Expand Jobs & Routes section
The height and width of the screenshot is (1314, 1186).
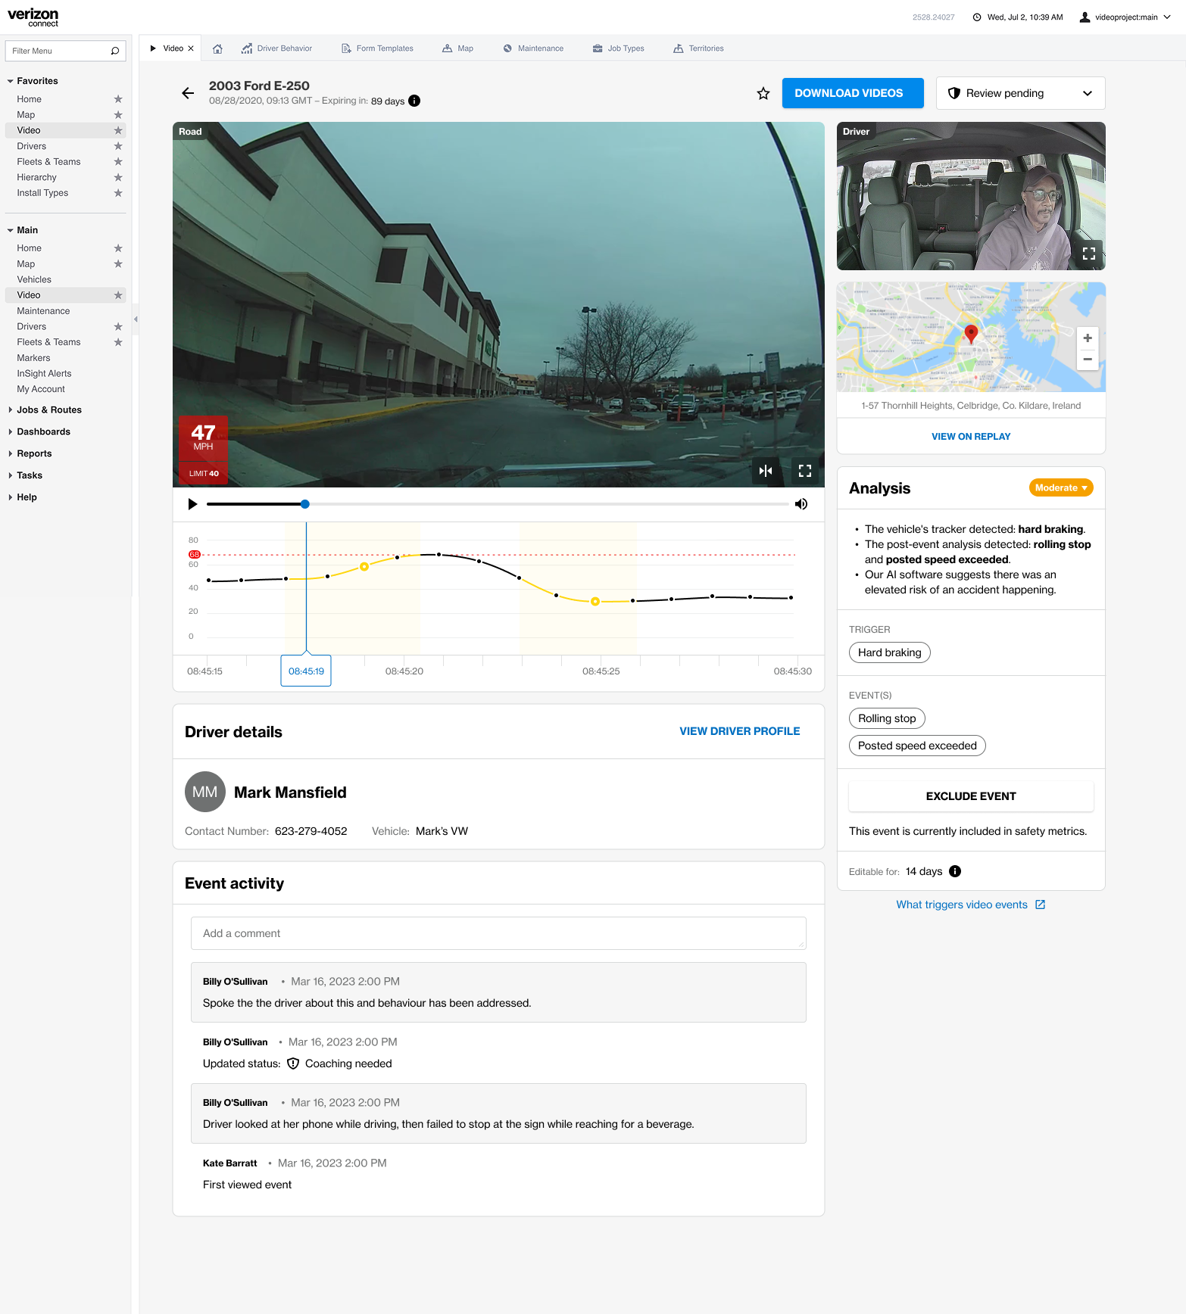coord(11,410)
